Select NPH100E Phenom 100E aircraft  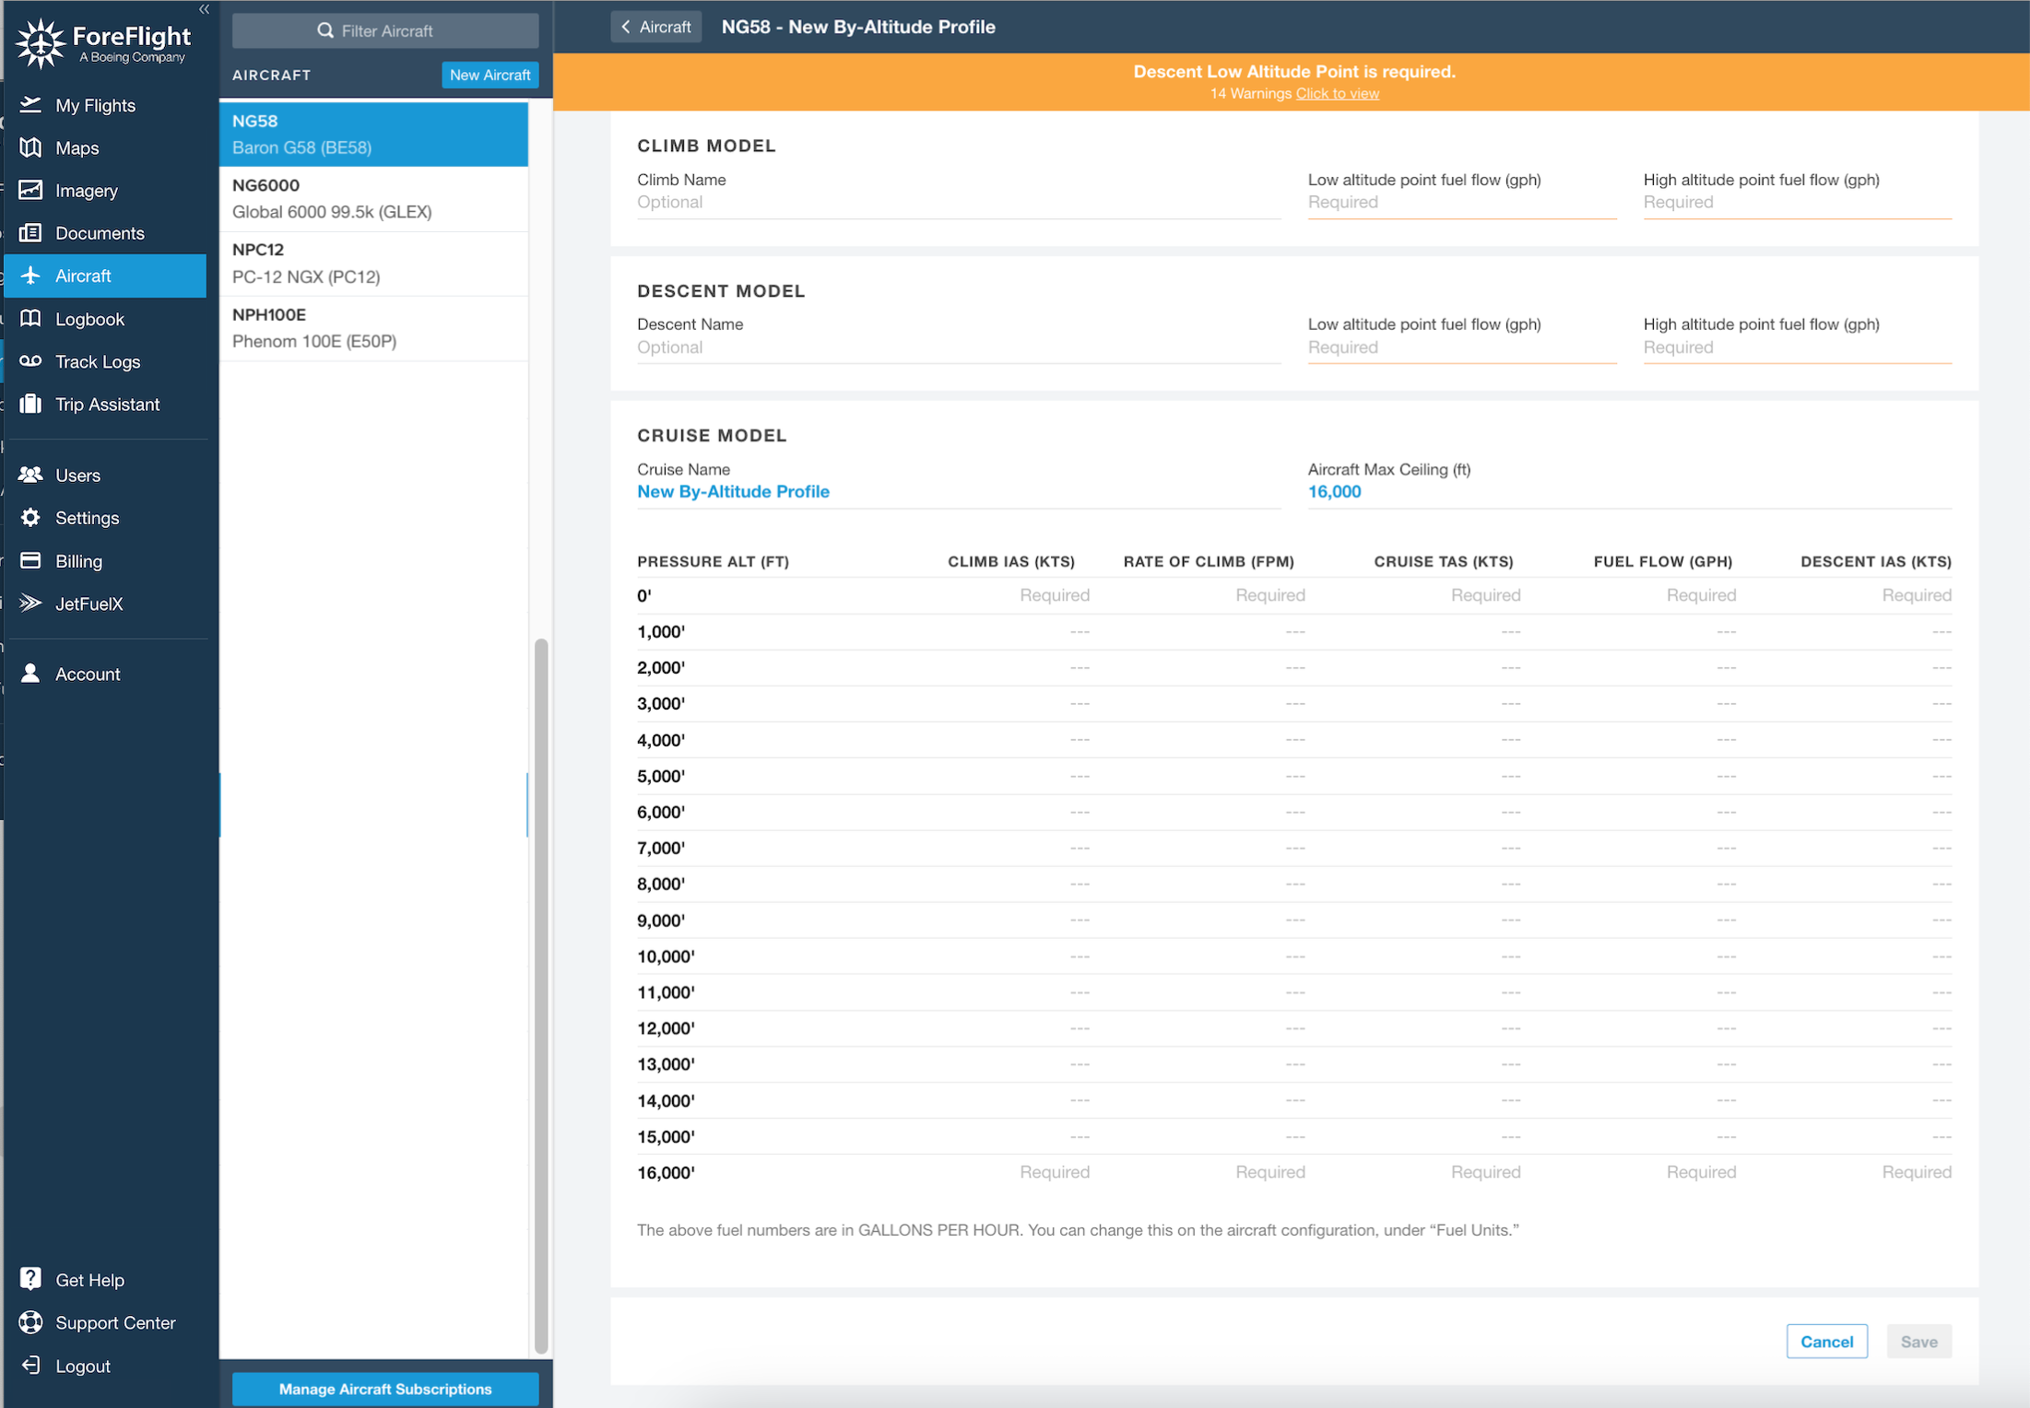(373, 328)
